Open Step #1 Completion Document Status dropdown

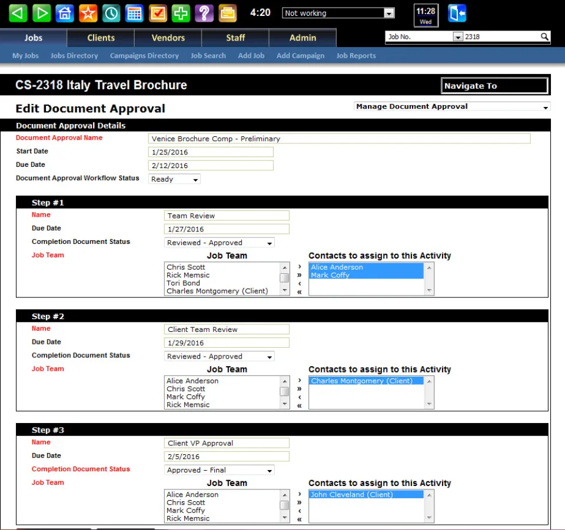coord(219,243)
